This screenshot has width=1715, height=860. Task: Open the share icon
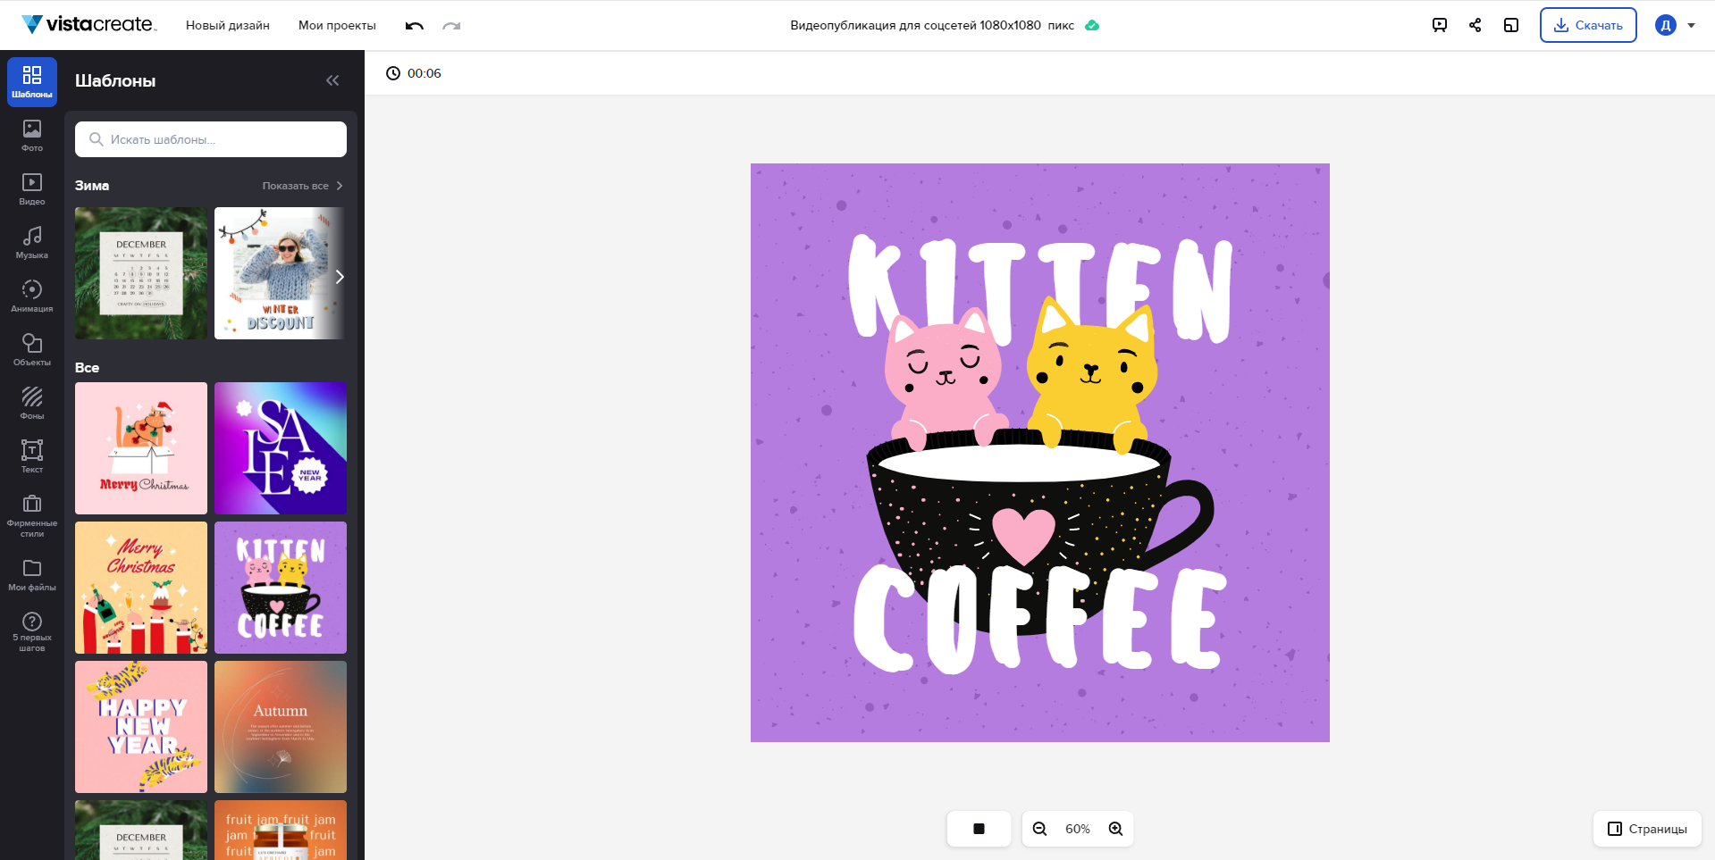[x=1475, y=25]
